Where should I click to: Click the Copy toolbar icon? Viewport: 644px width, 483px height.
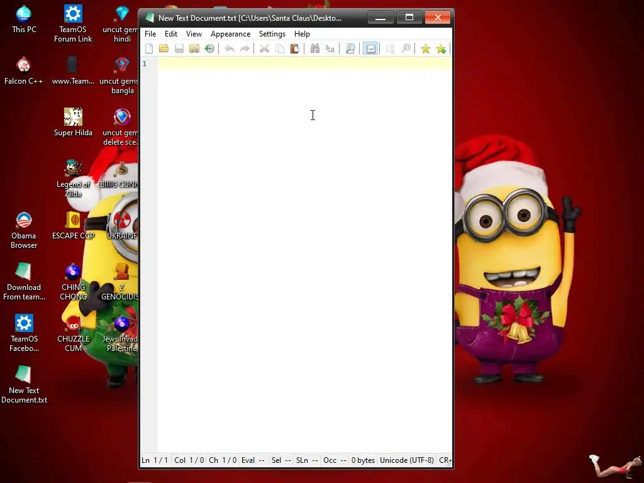tap(280, 48)
